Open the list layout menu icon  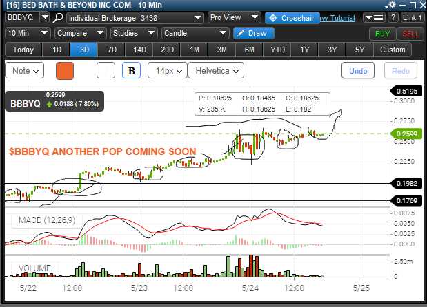[x=375, y=18]
